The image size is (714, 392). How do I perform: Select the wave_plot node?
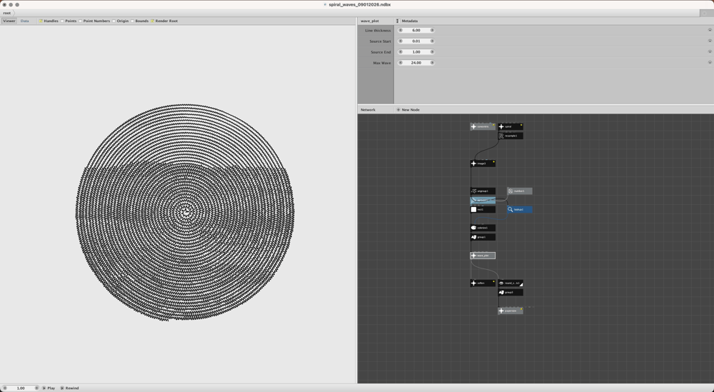tap(483, 256)
